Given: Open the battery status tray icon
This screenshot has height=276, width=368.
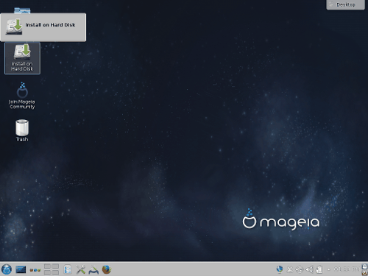Looking at the screenshot, I should tap(319, 269).
